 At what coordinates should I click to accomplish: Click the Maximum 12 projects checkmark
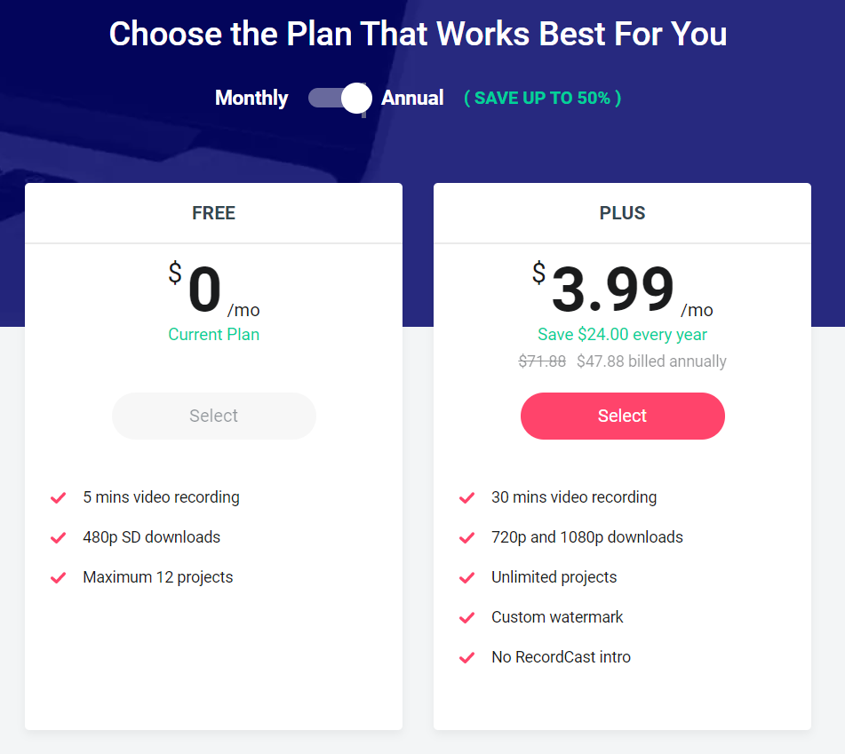click(x=59, y=577)
